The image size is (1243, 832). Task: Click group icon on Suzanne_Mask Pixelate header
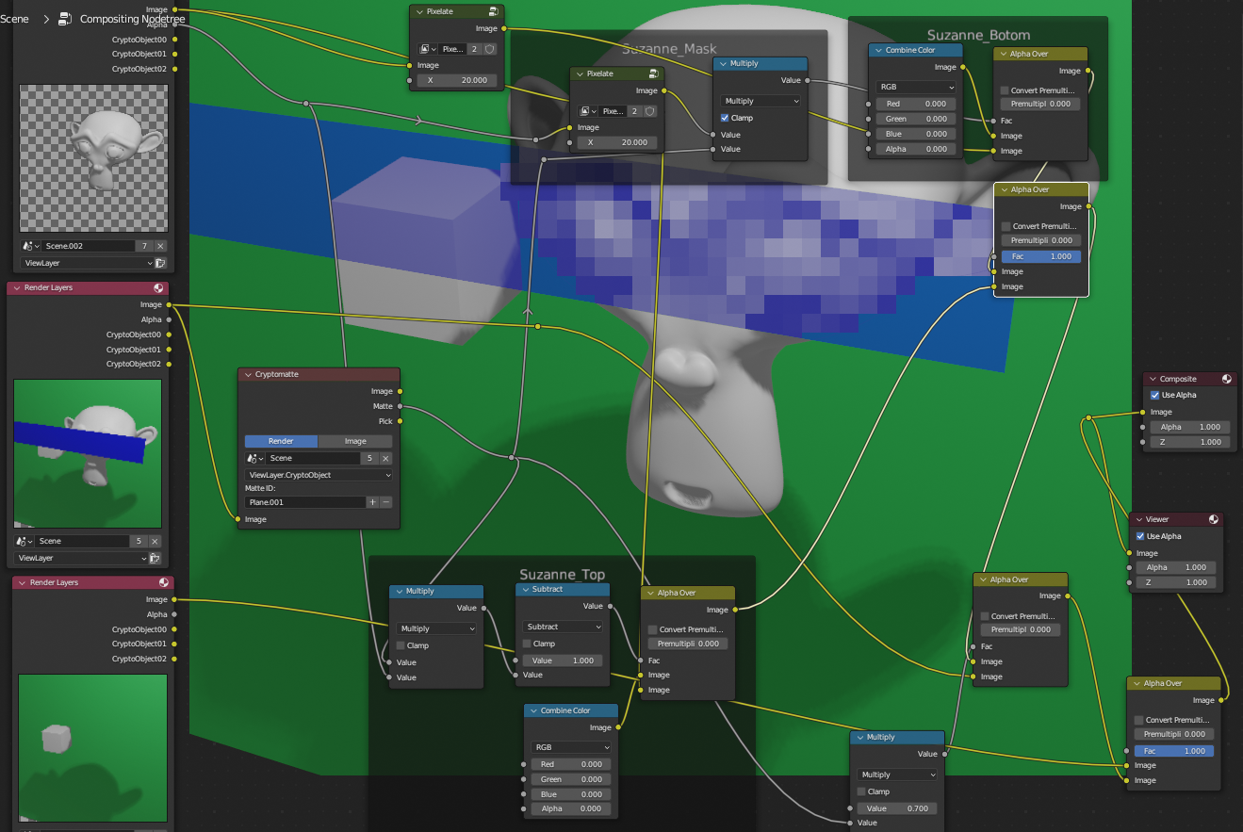point(653,73)
